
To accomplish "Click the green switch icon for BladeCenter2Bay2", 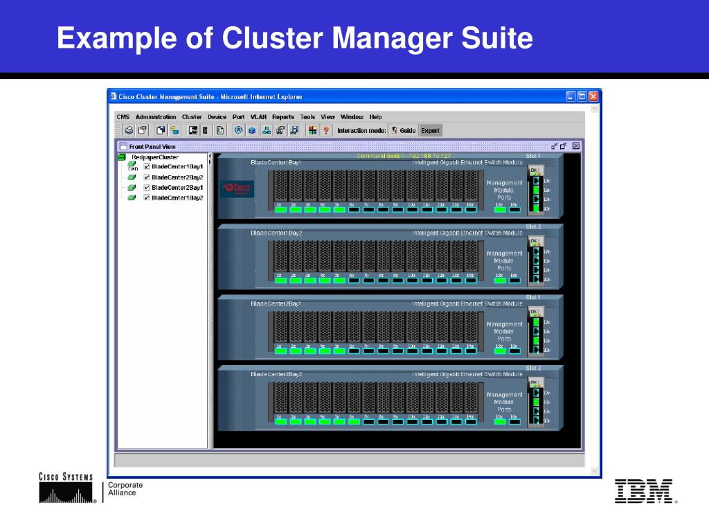I will tap(132, 177).
